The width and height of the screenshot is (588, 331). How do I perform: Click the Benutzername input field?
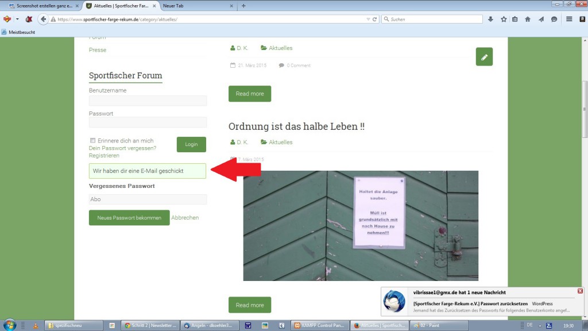pos(148,101)
